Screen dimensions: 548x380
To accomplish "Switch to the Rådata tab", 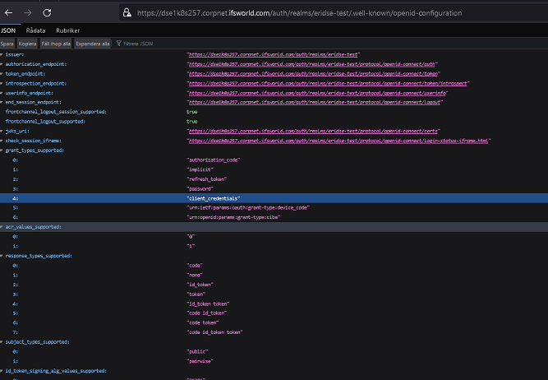I will click(36, 30).
